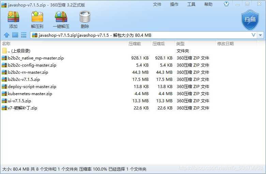Click the parent directory folder icon
The height and width of the screenshot is (174, 266).
[4, 51]
